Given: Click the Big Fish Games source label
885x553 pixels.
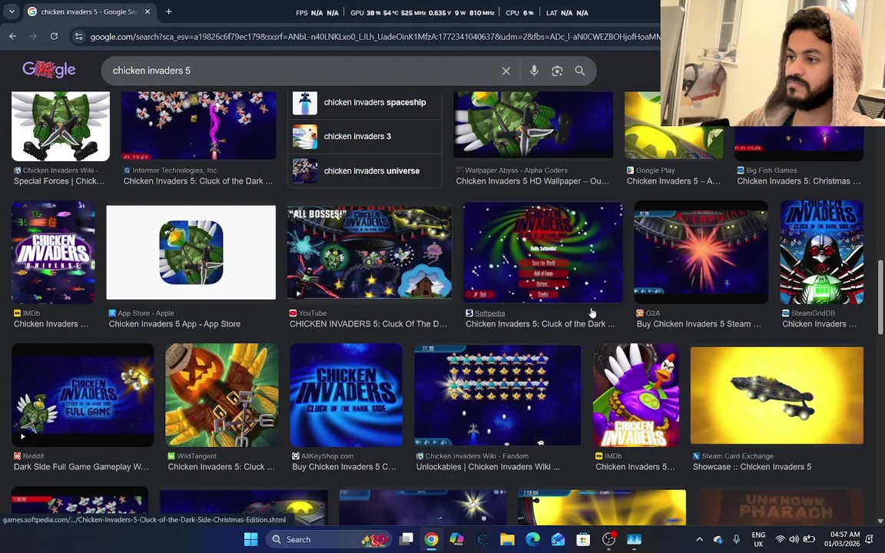Looking at the screenshot, I should pyautogui.click(x=771, y=171).
